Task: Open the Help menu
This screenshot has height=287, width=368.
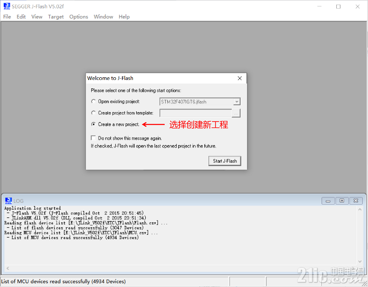Action: coord(124,17)
